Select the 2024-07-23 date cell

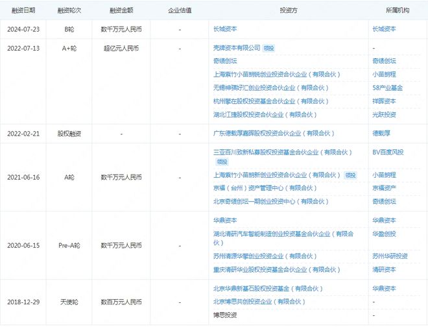[x=23, y=29]
